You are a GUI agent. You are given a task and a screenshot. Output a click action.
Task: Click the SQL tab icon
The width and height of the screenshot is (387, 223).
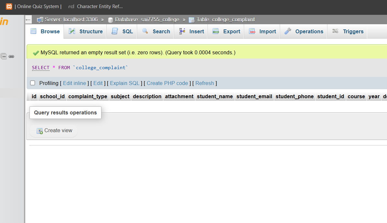114,31
